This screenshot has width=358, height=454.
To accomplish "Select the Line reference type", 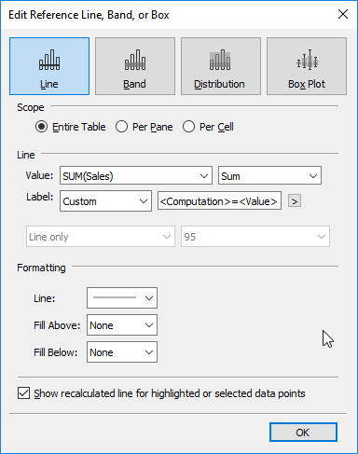I will coord(49,66).
